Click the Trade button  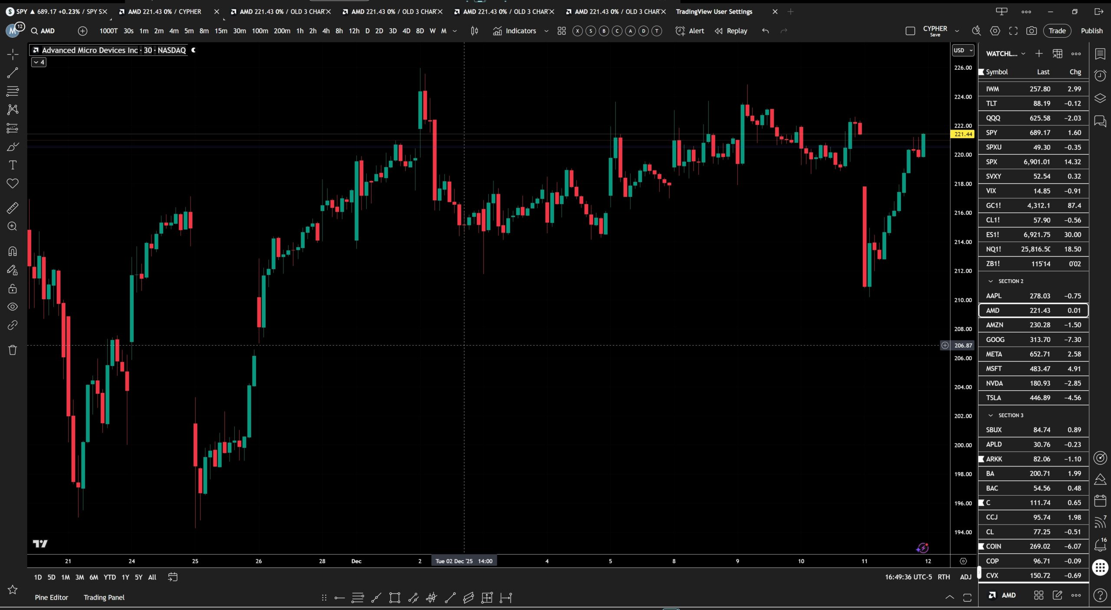coord(1057,31)
